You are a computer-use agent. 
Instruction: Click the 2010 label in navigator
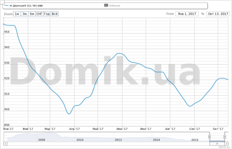point(80,140)
